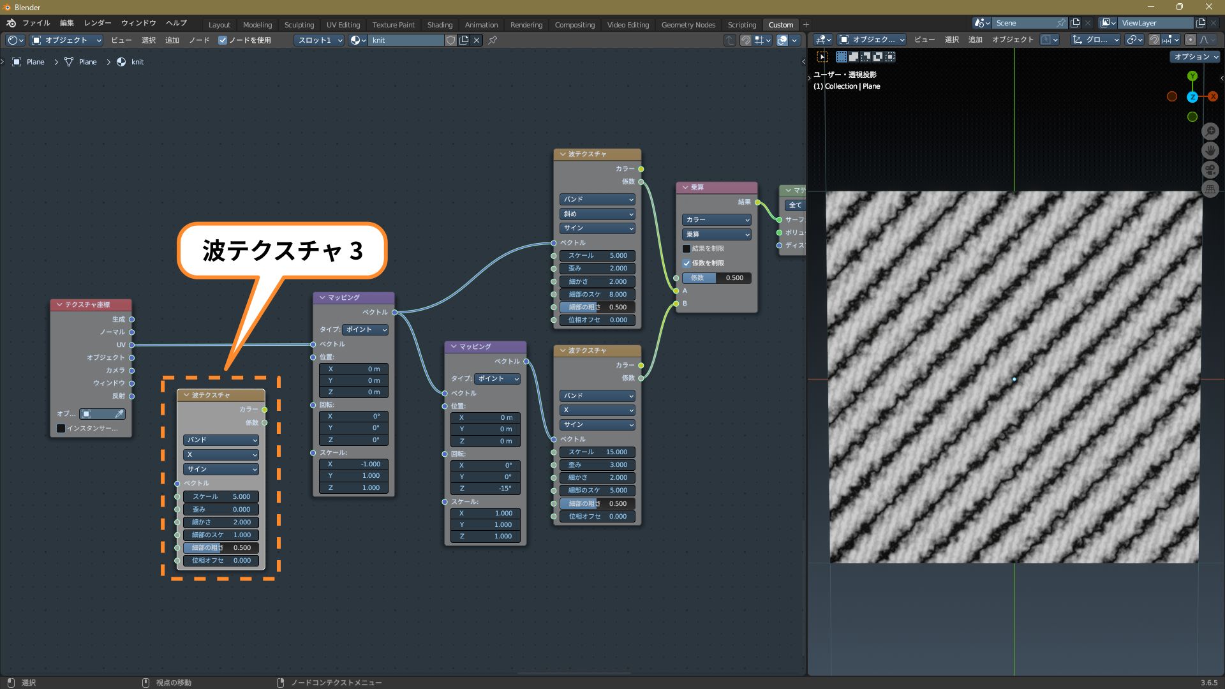Screen dimensions: 1225x689
Task: Switch perspective with the grid gizmo icon
Action: (1210, 189)
